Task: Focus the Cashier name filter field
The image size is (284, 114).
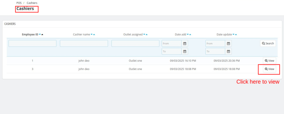Action: point(84,43)
